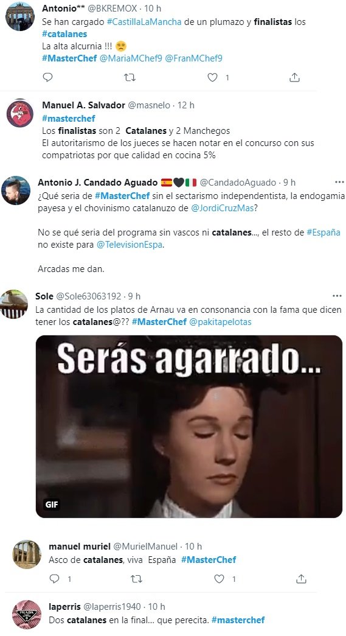Open more options menu on Sole's tweet

click(337, 296)
